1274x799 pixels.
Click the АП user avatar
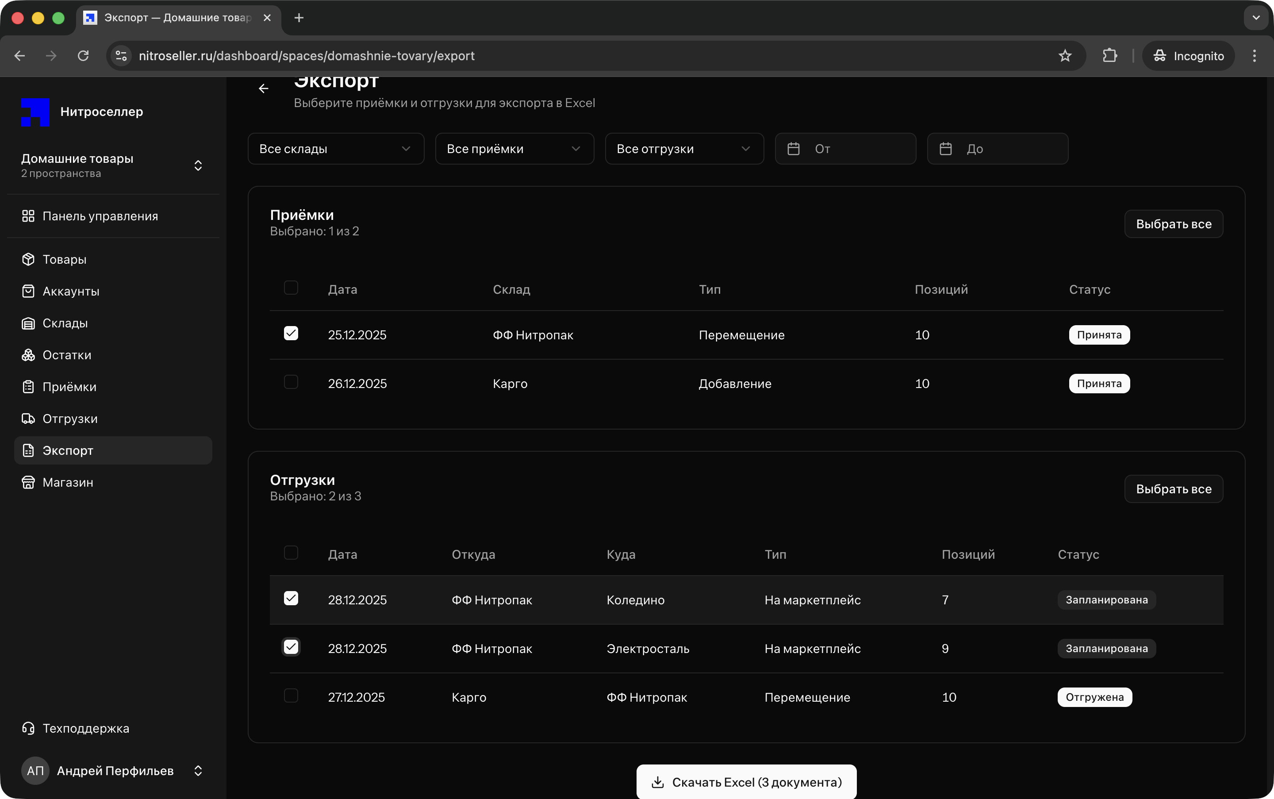coord(35,771)
